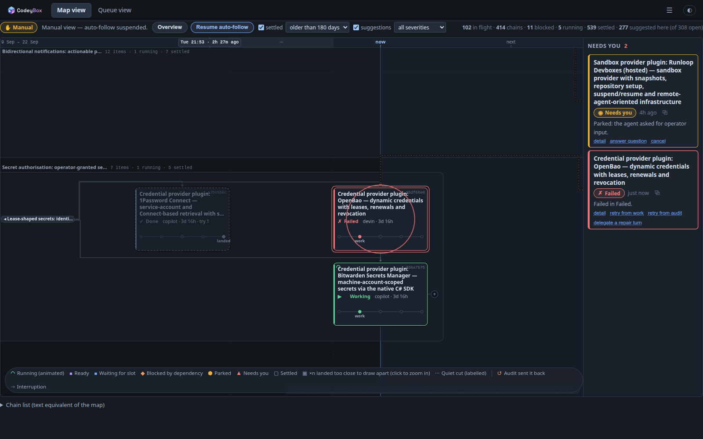Open the hamburger menu icon

coord(669,10)
